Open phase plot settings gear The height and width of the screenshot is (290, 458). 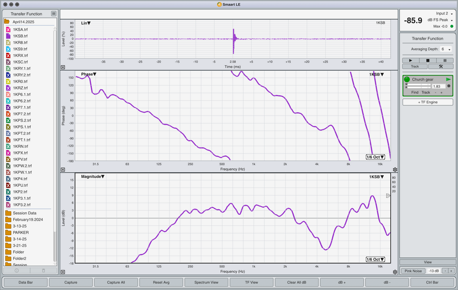(395, 169)
